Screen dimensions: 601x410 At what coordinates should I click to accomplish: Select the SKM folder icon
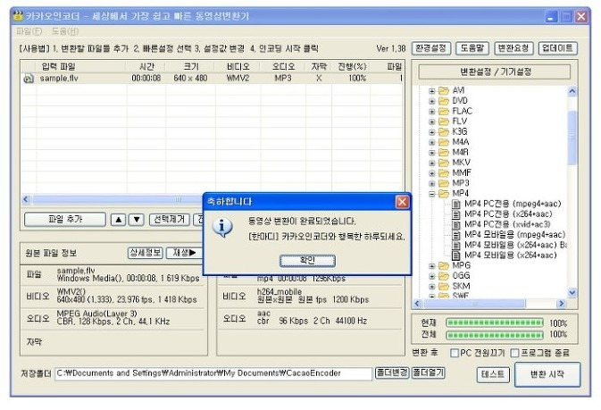coord(444,286)
